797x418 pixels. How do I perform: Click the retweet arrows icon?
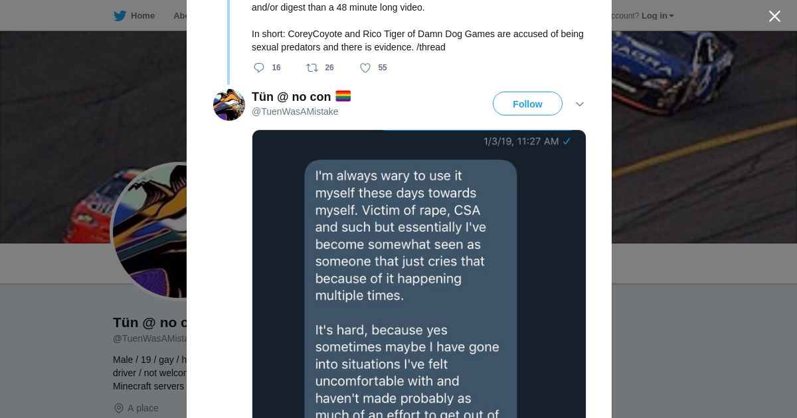click(x=312, y=68)
